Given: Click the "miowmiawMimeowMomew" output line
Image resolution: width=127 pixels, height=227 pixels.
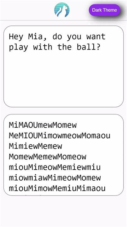Looking at the screenshot, I should pos(55,178).
